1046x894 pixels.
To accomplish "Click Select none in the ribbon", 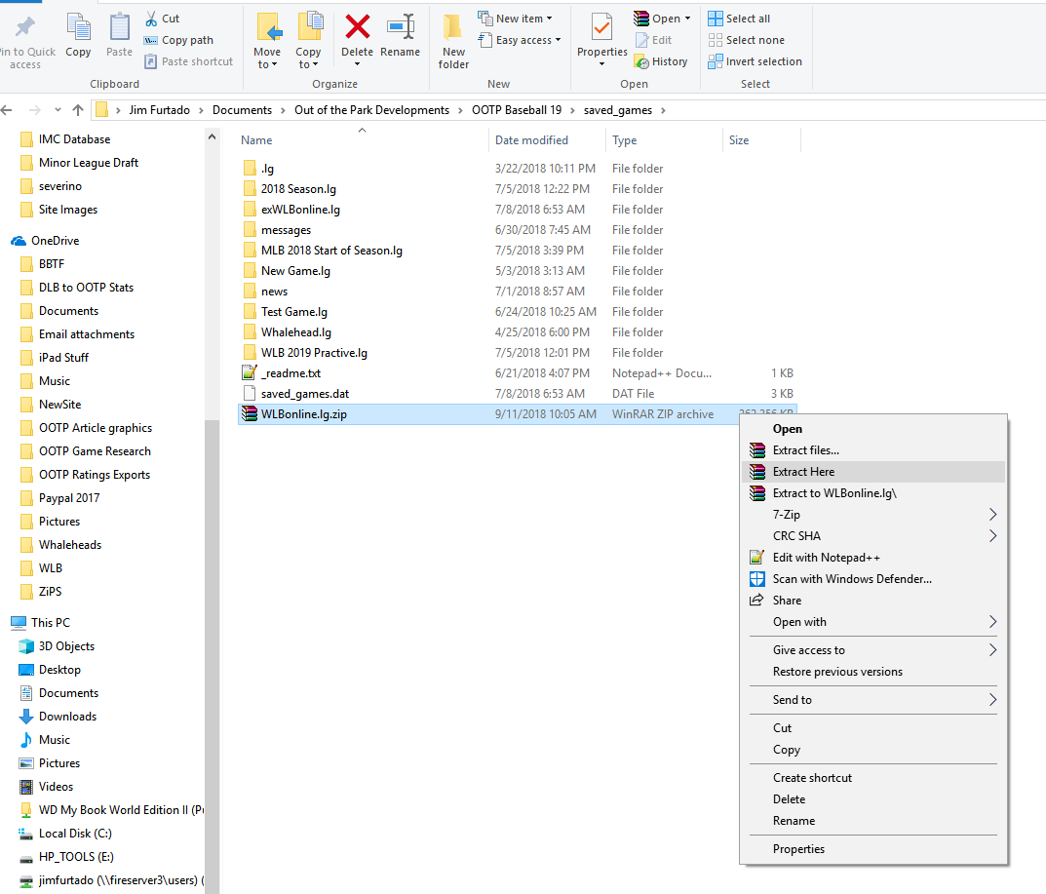I will tap(747, 40).
